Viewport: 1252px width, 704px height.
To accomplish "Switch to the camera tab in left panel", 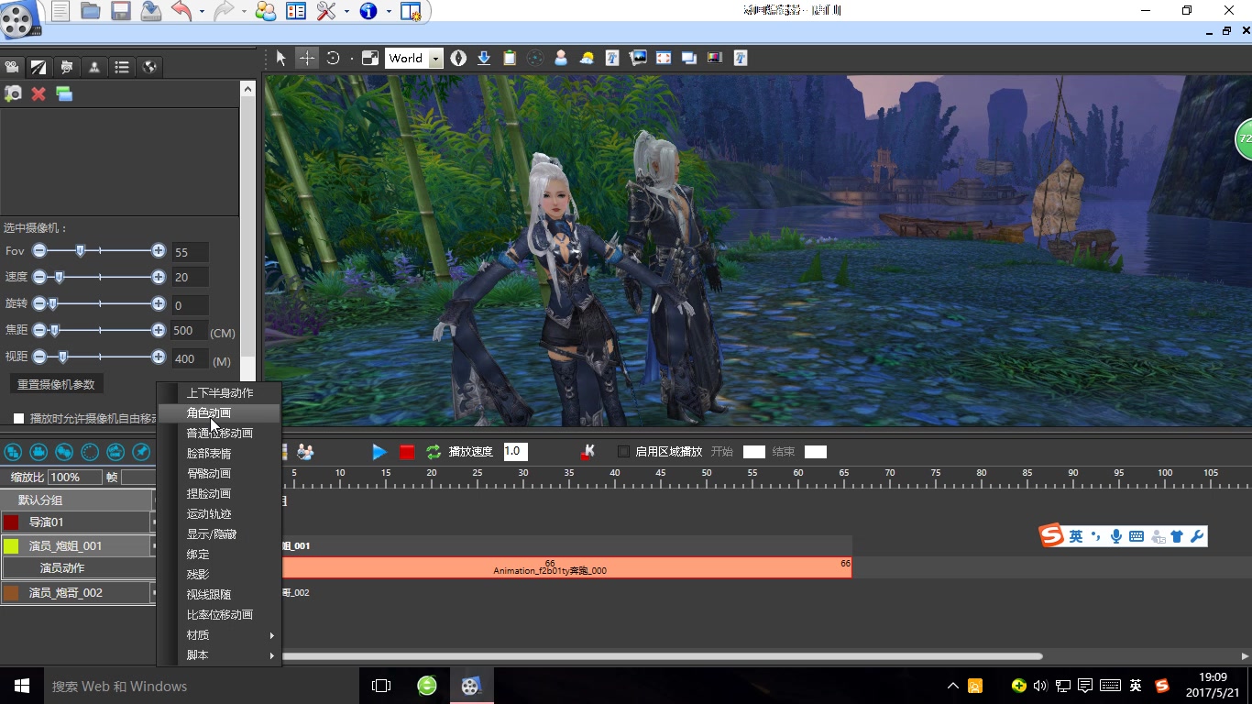I will click(x=12, y=67).
